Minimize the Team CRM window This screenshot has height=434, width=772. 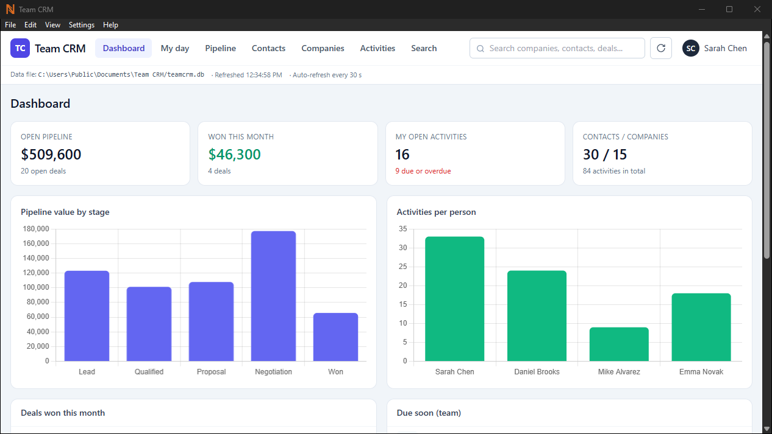click(x=703, y=9)
